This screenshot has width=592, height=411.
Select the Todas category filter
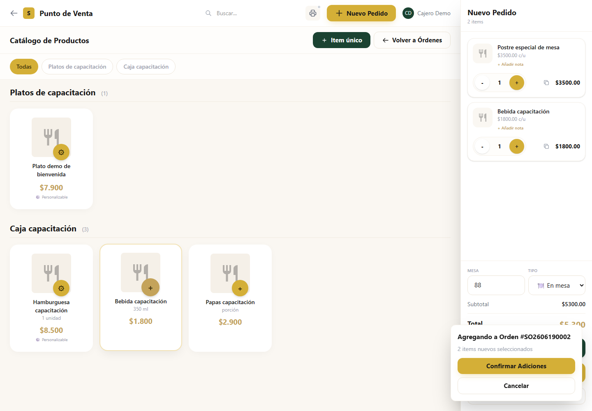24,67
